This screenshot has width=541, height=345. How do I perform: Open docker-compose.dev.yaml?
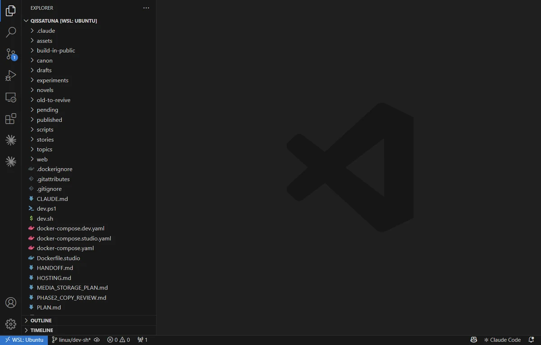click(89, 228)
